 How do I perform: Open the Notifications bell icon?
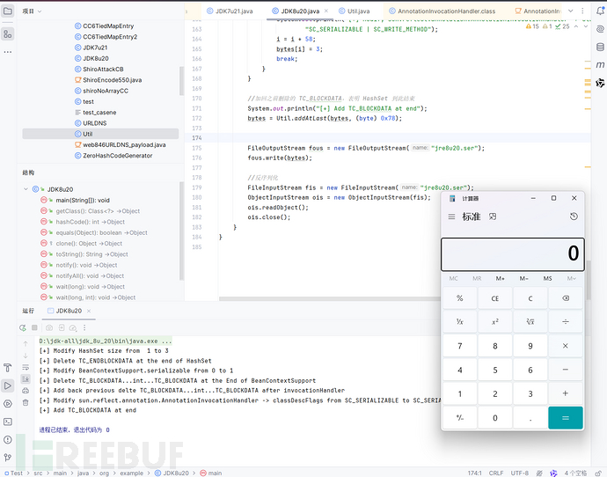(x=600, y=12)
